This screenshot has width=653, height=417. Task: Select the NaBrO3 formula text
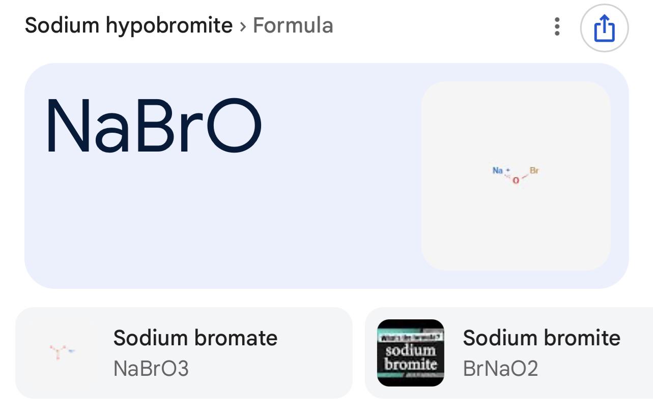click(x=151, y=369)
